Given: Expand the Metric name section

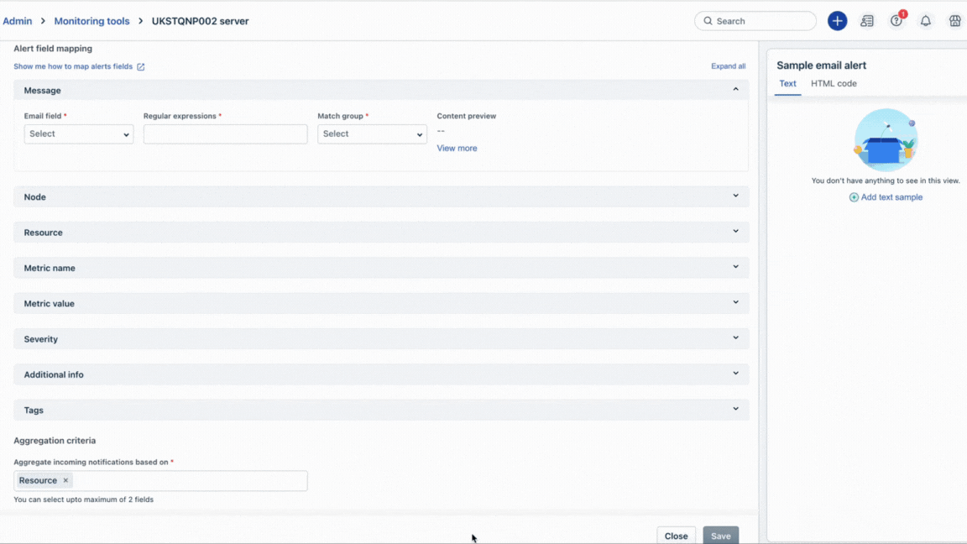Looking at the screenshot, I should pos(381,268).
